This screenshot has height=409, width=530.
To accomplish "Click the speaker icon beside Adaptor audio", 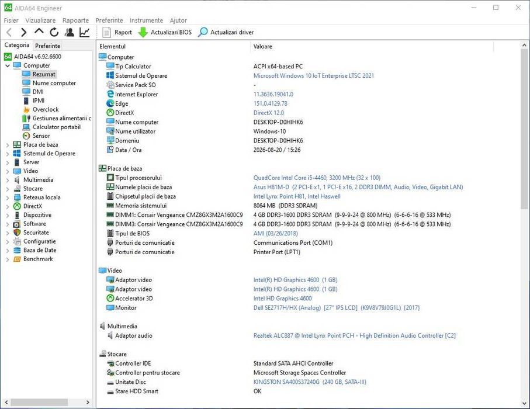I will pyautogui.click(x=110, y=335).
